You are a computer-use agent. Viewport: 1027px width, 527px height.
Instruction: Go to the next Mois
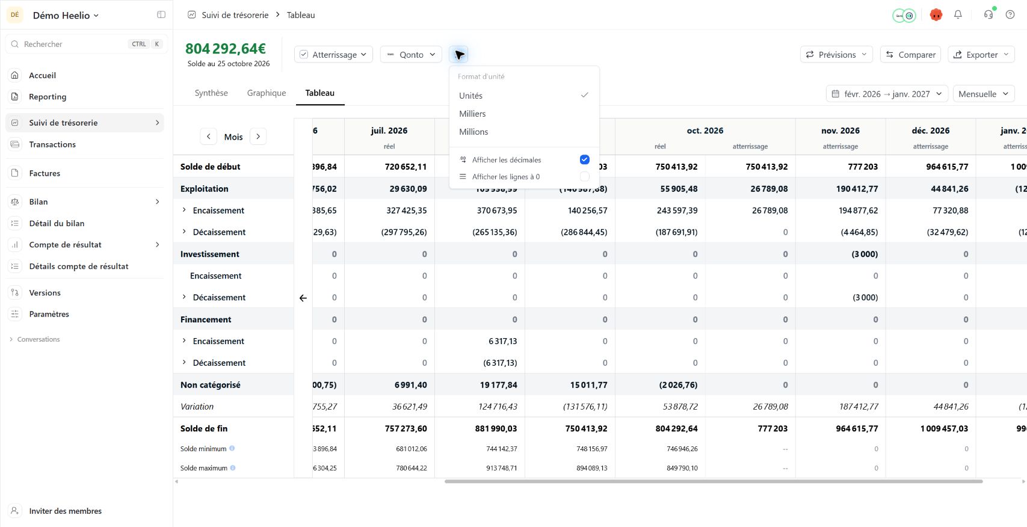click(x=258, y=137)
